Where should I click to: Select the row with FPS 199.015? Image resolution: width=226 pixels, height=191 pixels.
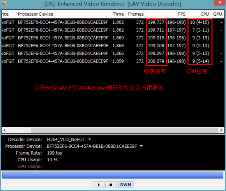(x=113, y=38)
